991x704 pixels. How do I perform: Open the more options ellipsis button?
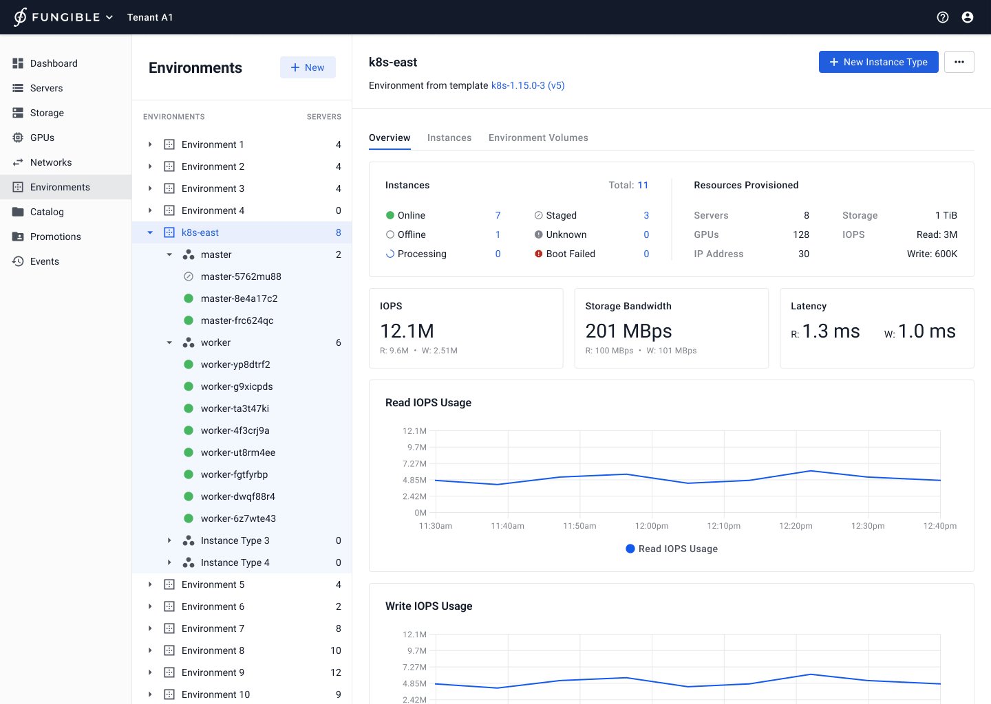[x=959, y=62]
